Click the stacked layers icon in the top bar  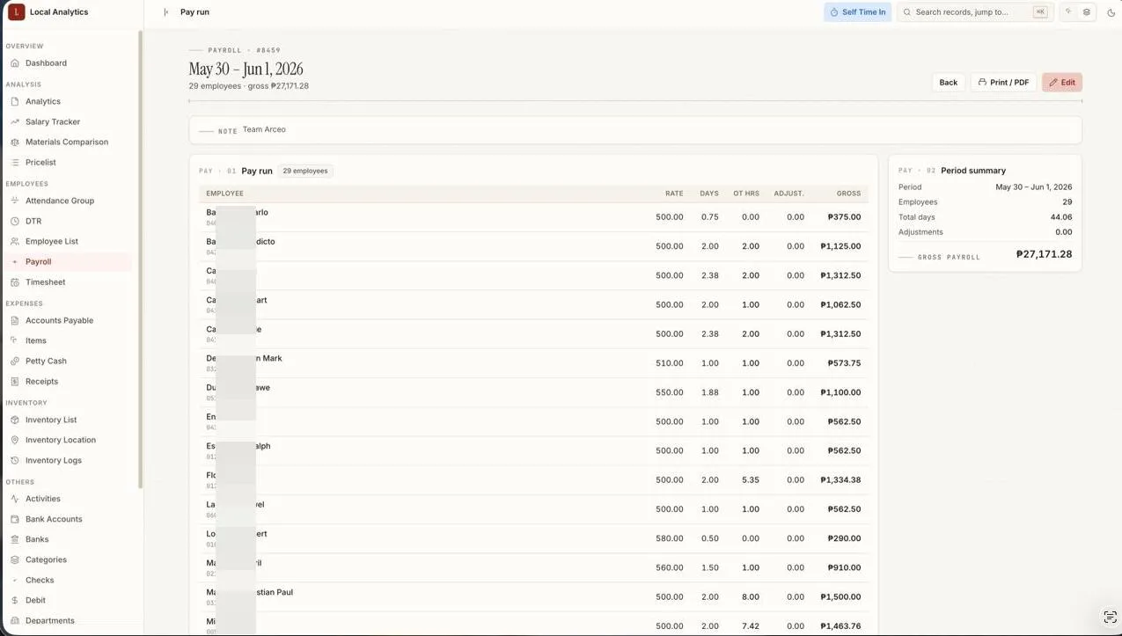point(1087,12)
